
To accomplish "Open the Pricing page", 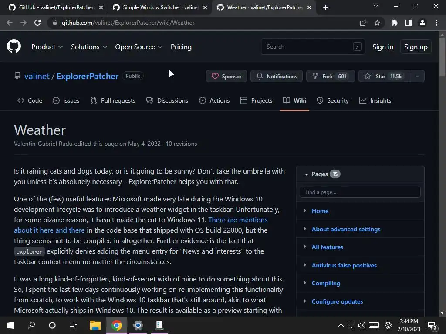I will pos(181,47).
